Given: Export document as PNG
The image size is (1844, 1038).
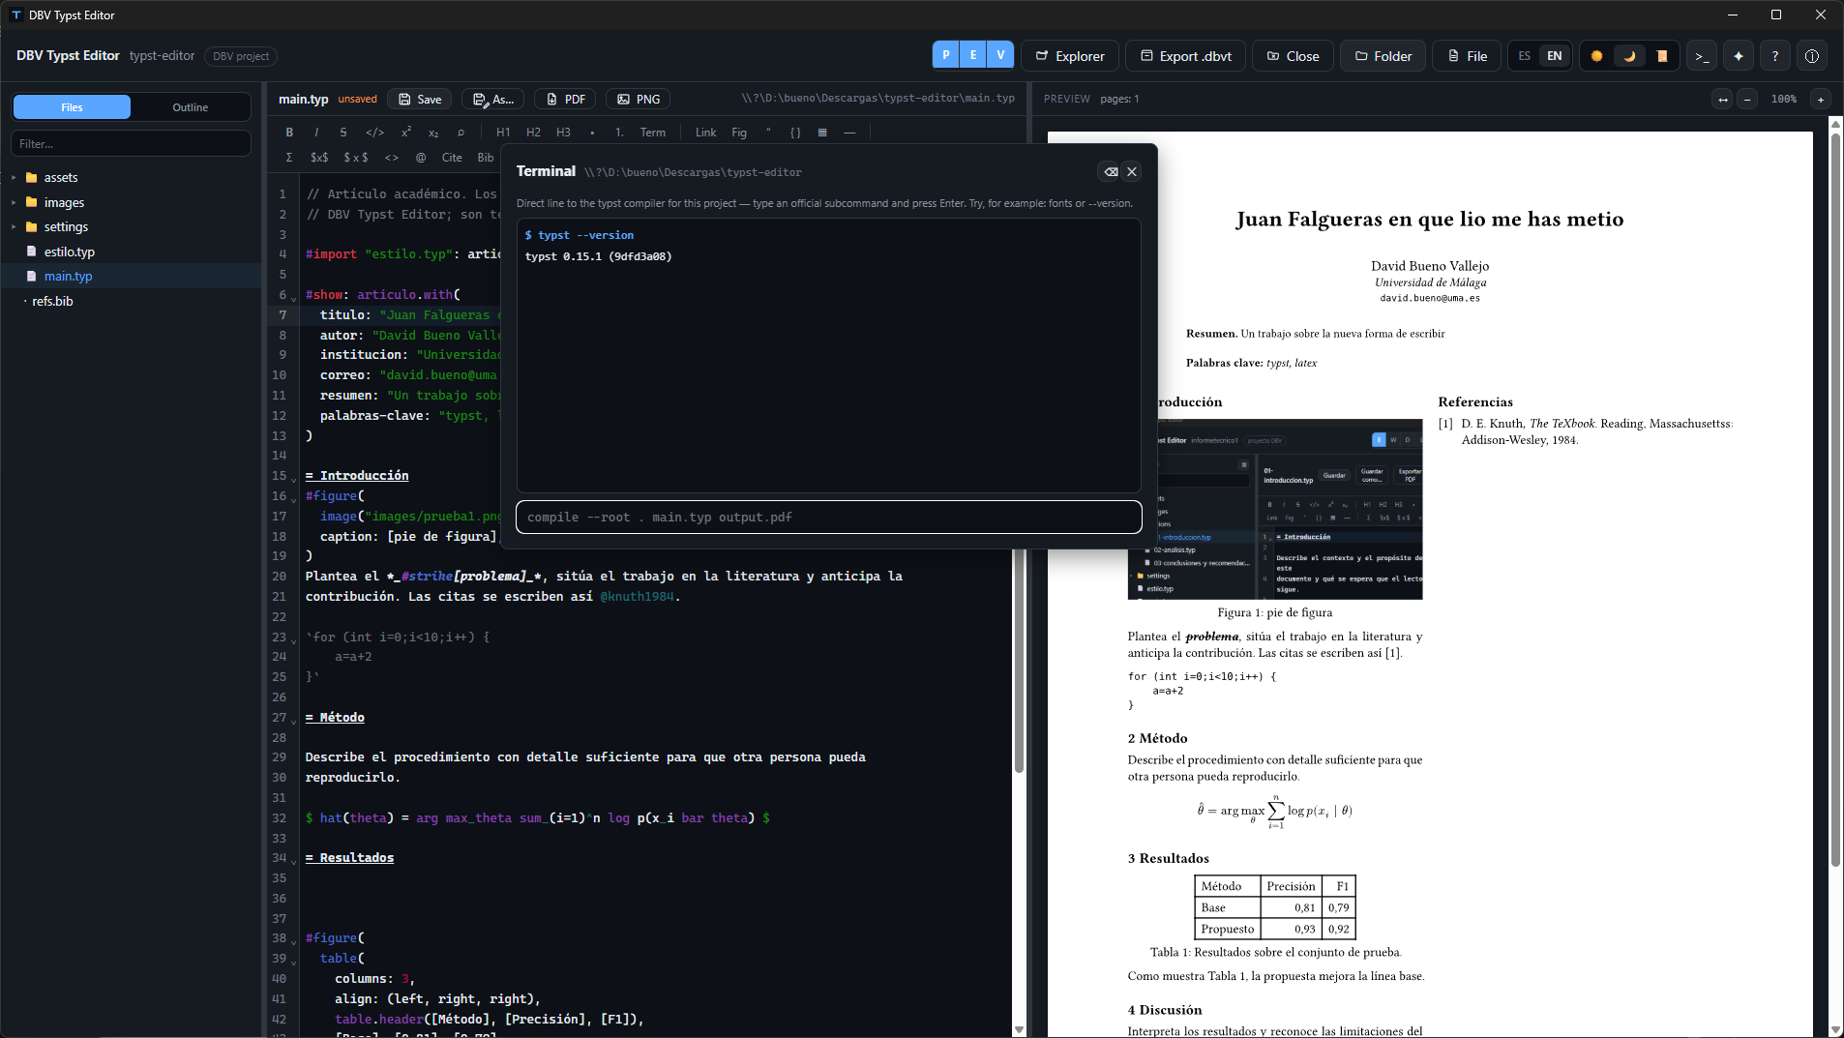Looking at the screenshot, I should click(639, 99).
